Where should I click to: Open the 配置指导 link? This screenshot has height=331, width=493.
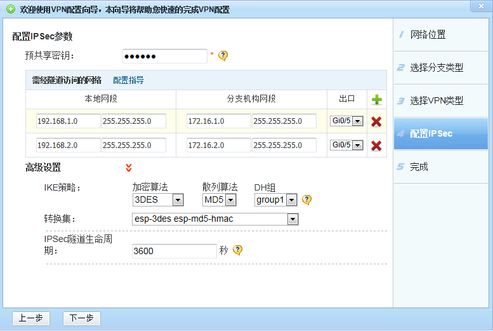128,80
